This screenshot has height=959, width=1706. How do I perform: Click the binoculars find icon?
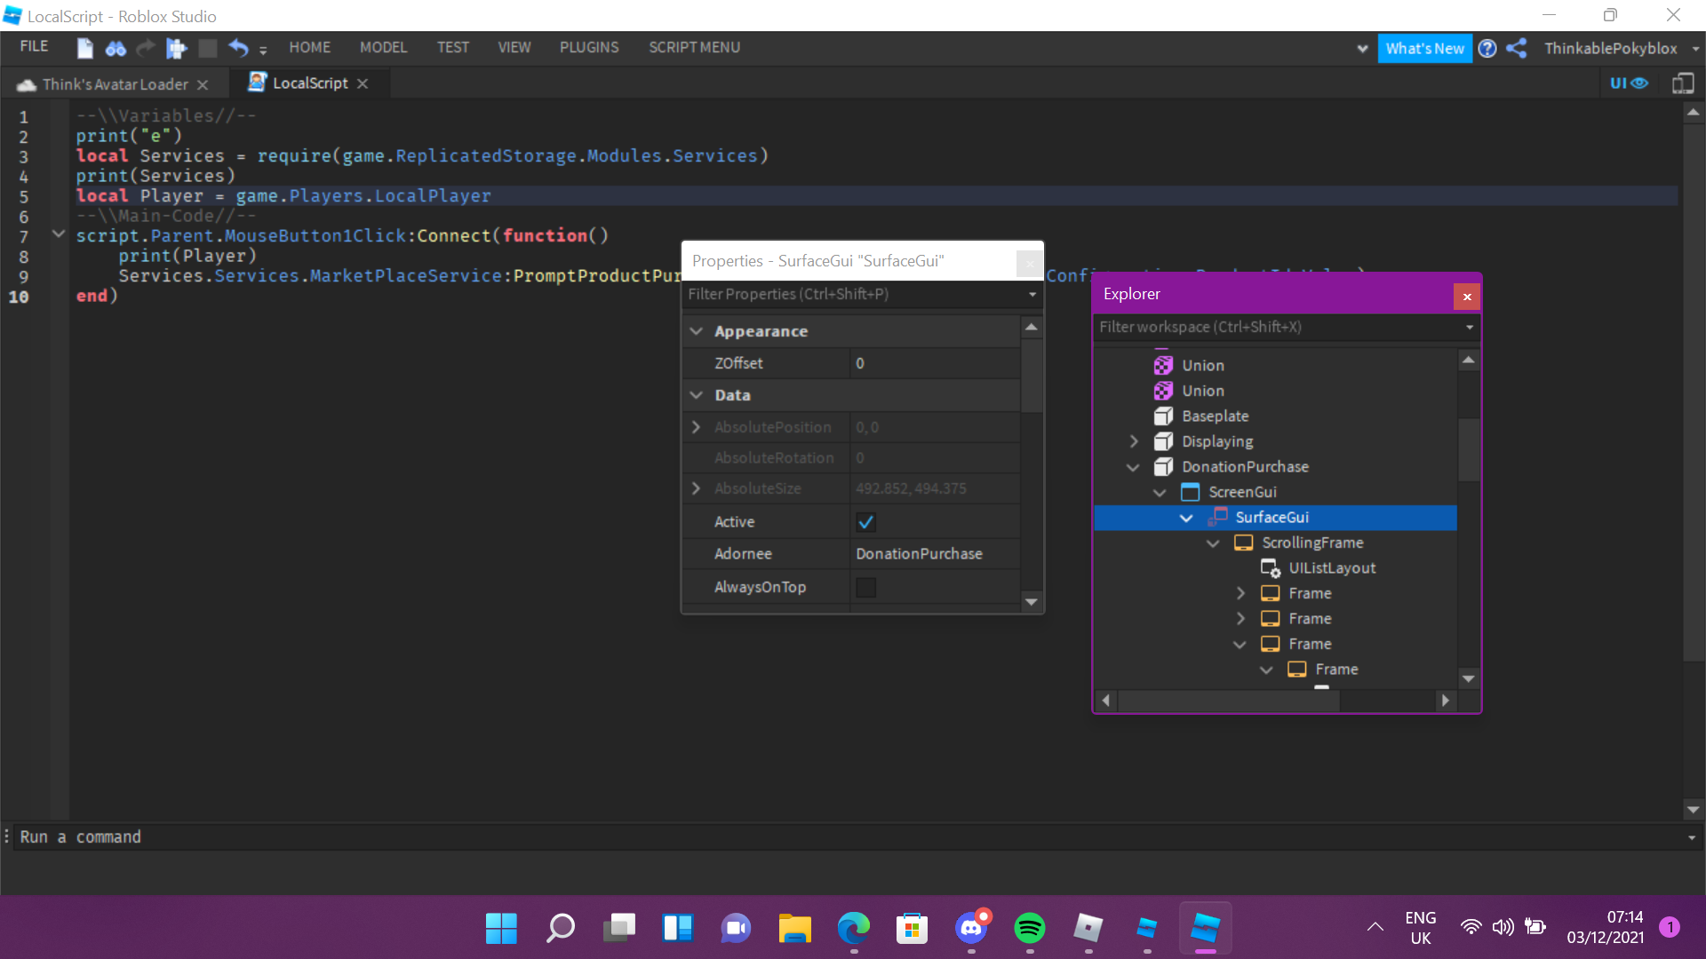pos(116,48)
